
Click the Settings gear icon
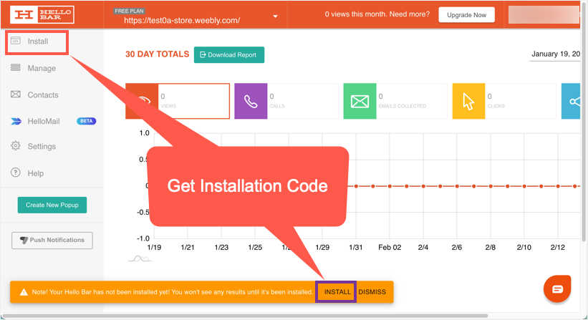(15, 146)
